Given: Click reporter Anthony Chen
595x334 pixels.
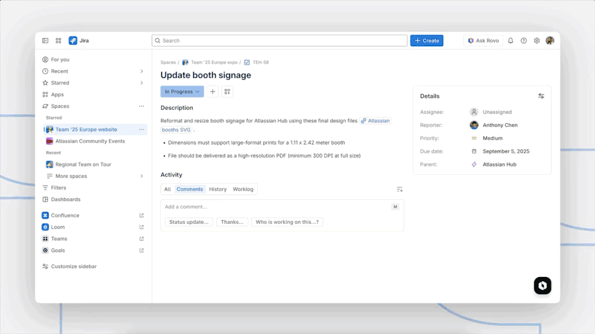Looking at the screenshot, I should point(500,125).
